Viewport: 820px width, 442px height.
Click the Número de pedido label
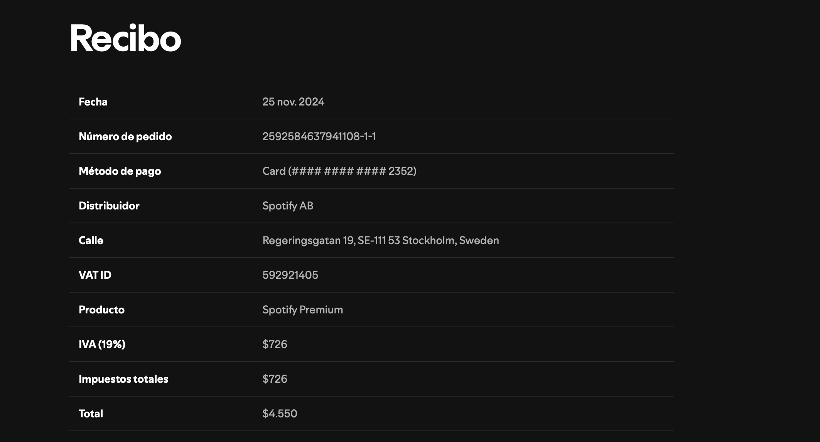coord(125,136)
